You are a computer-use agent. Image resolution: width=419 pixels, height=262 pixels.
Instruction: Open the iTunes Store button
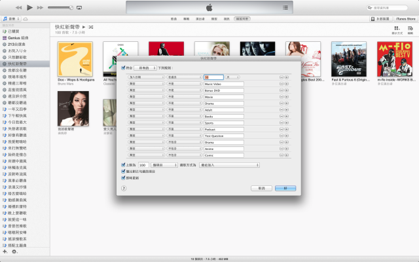pyautogui.click(x=406, y=19)
